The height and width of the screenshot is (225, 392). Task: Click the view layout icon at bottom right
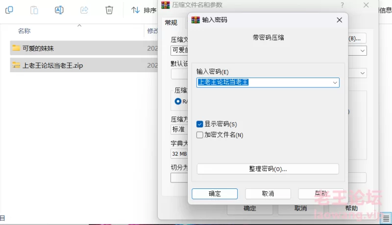[x=386, y=219]
